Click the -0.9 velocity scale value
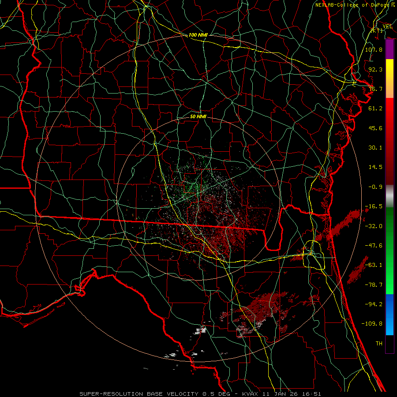Screen dimensions: 397x397 375,187
